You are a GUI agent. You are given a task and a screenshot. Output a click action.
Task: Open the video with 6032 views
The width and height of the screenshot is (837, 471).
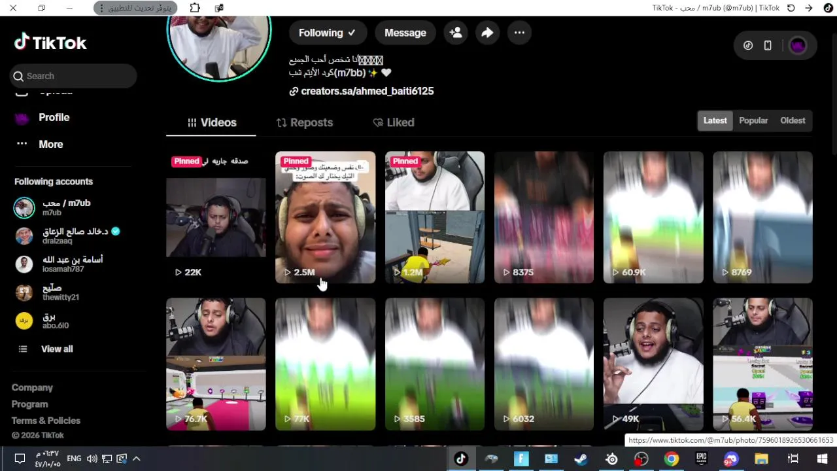click(544, 364)
